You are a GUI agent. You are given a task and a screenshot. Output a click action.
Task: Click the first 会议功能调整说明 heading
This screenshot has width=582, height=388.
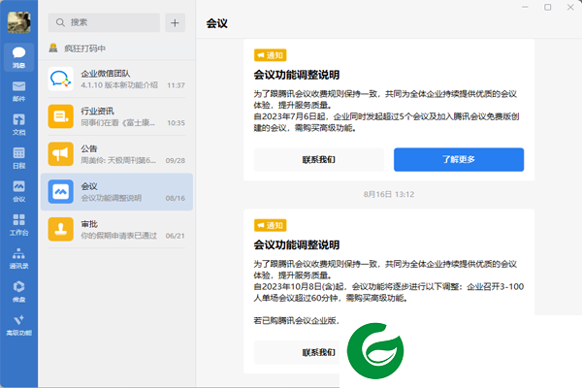[297, 75]
